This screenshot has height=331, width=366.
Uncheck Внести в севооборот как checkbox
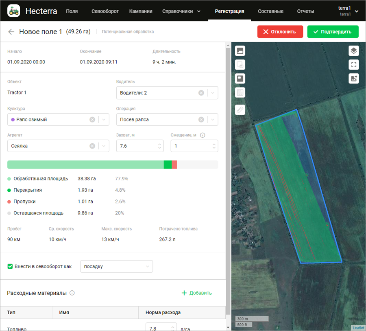pyautogui.click(x=10, y=266)
